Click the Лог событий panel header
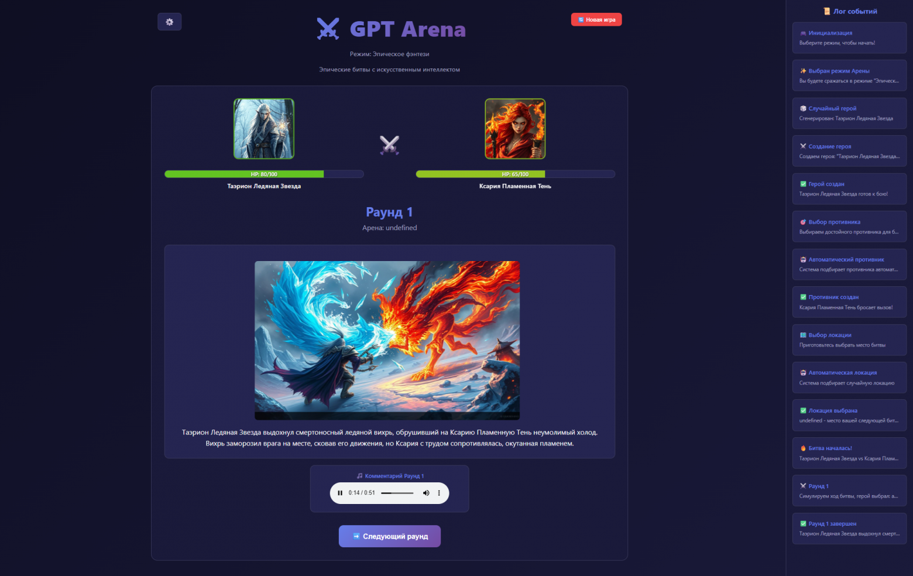Screen dimensions: 913x576 coord(850,11)
